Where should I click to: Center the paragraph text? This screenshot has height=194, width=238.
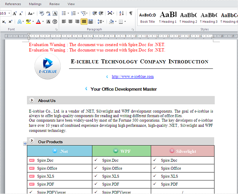[x=70, y=22]
